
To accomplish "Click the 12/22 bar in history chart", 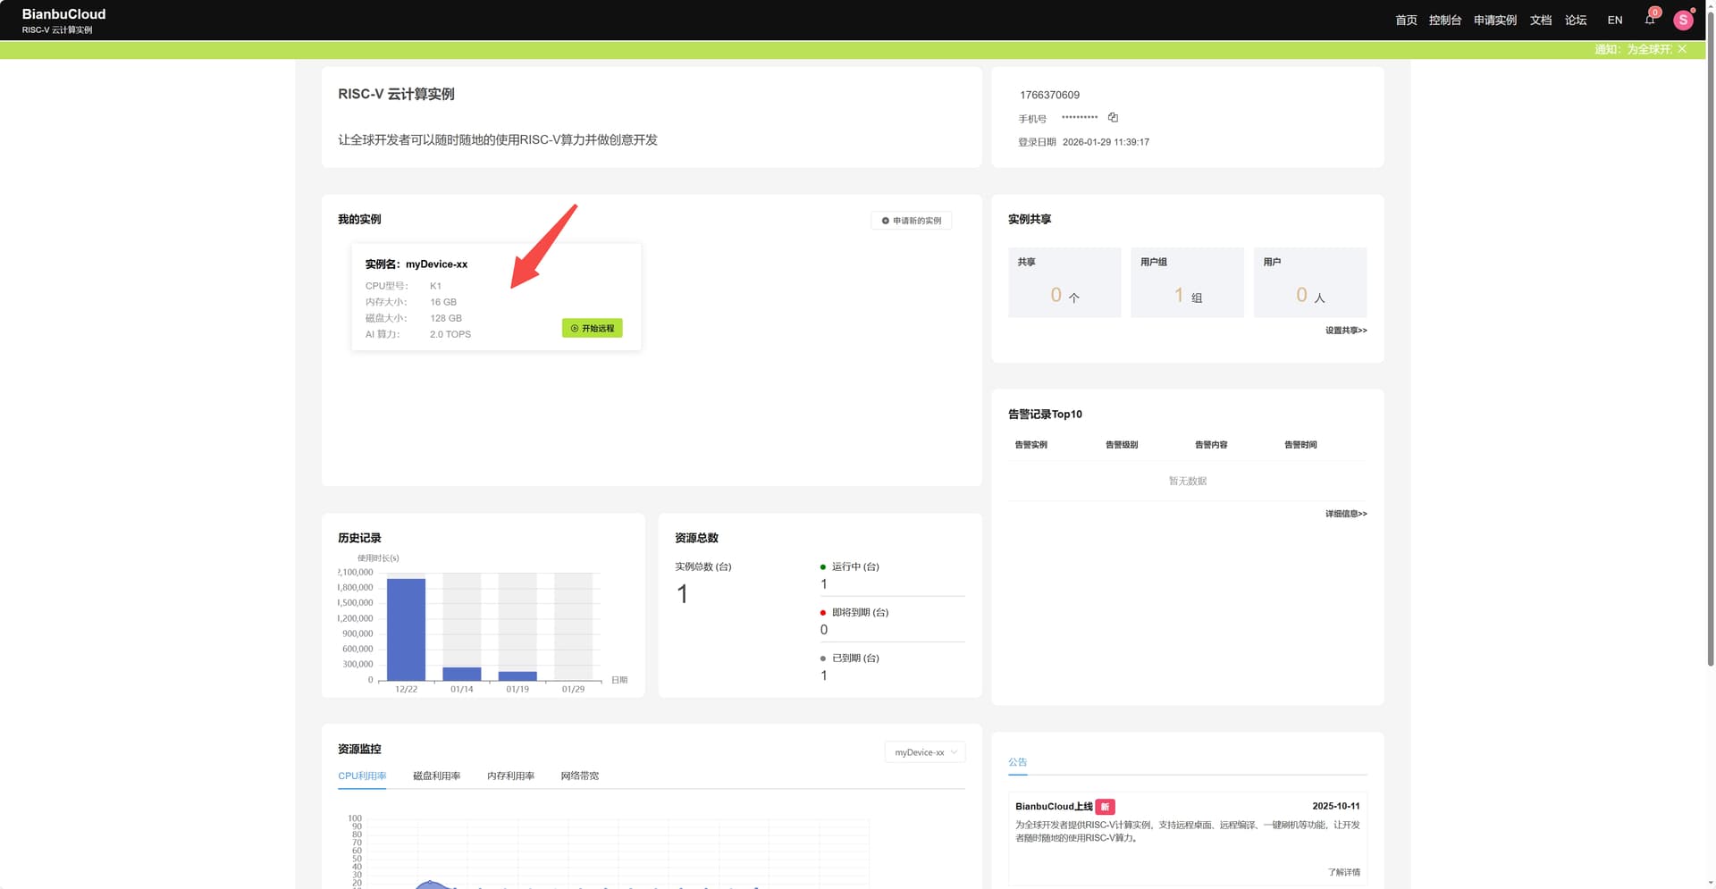I will click(x=406, y=630).
